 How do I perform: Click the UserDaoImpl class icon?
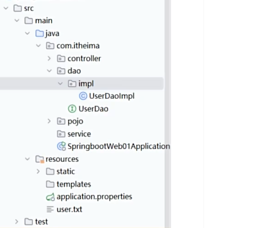point(83,96)
